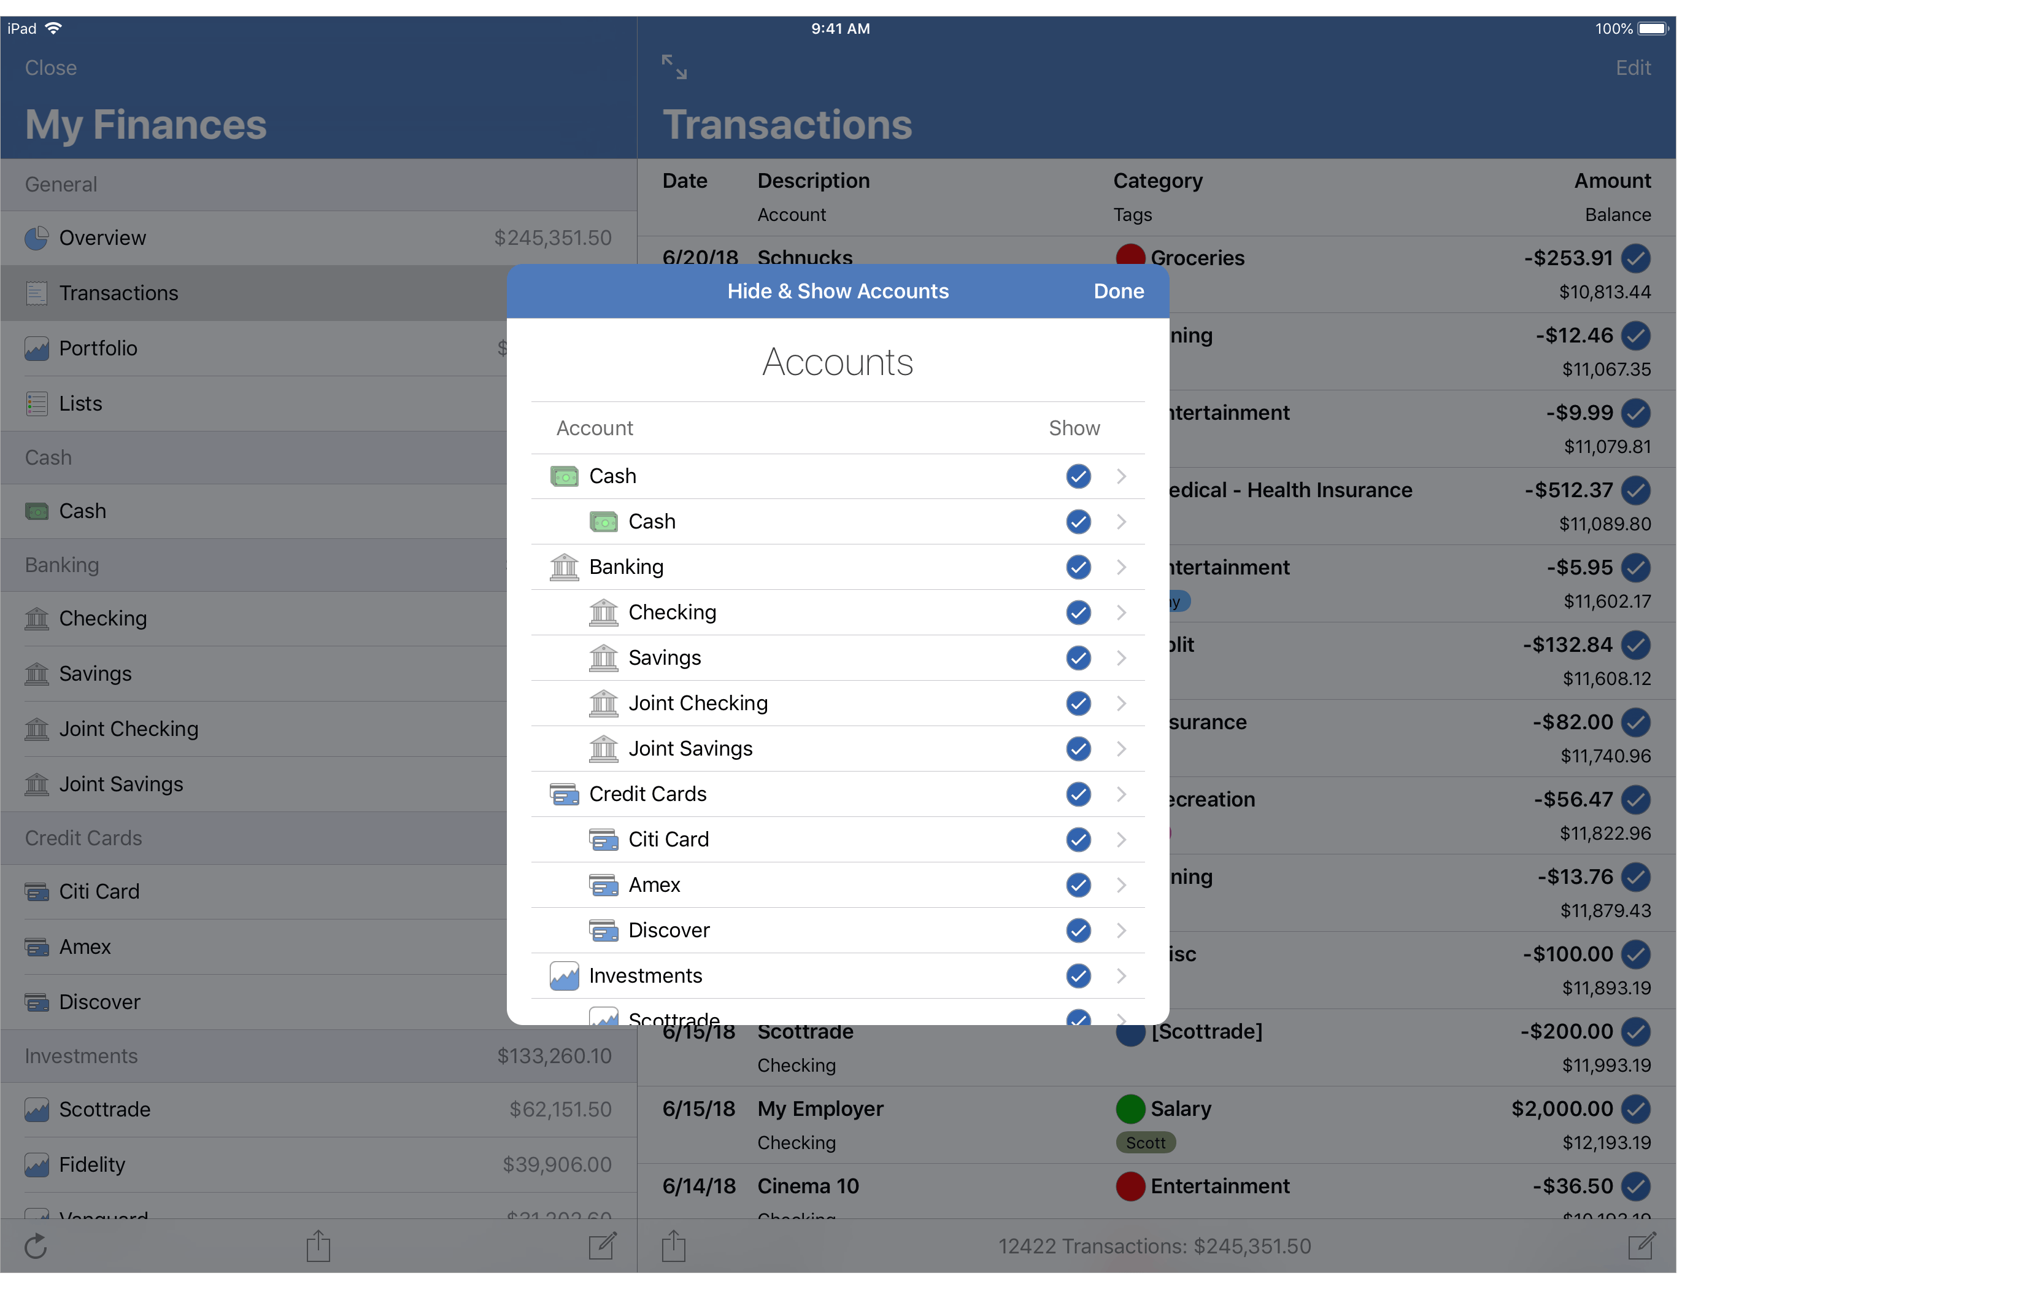Click the Citi Card credit card icon
The image size is (2025, 1289).
pos(36,891)
